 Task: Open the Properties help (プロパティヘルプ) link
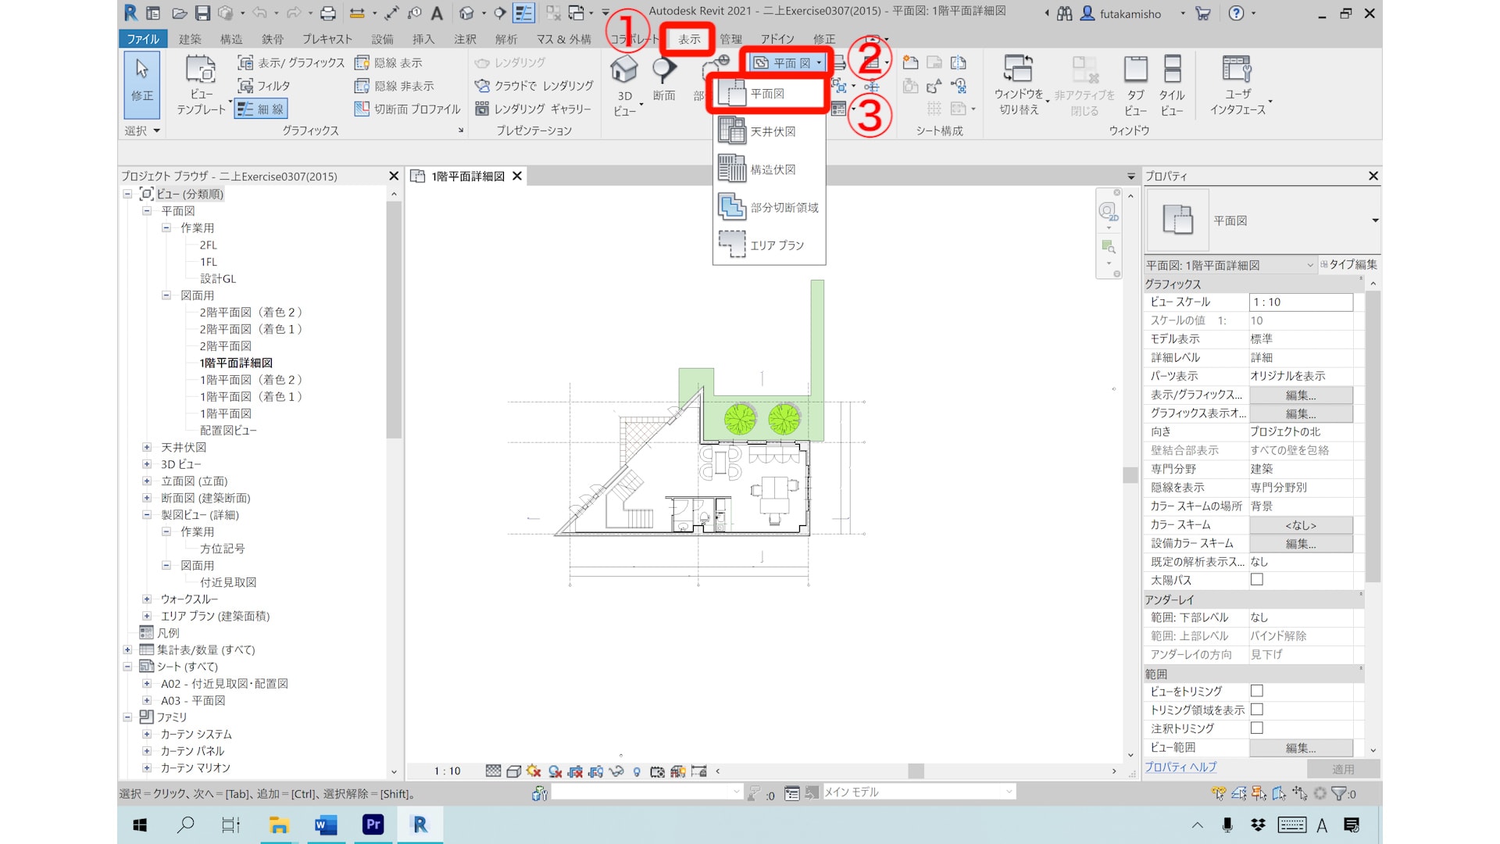[1180, 767]
